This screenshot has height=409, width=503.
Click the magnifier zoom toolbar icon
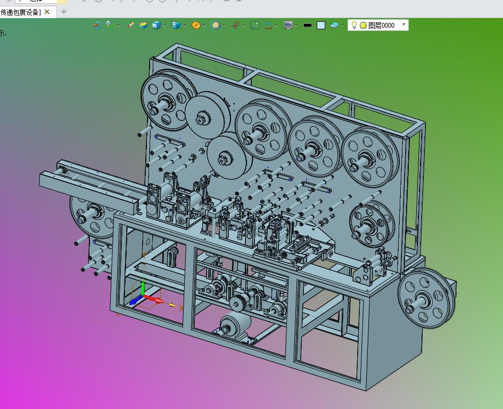pos(216,25)
